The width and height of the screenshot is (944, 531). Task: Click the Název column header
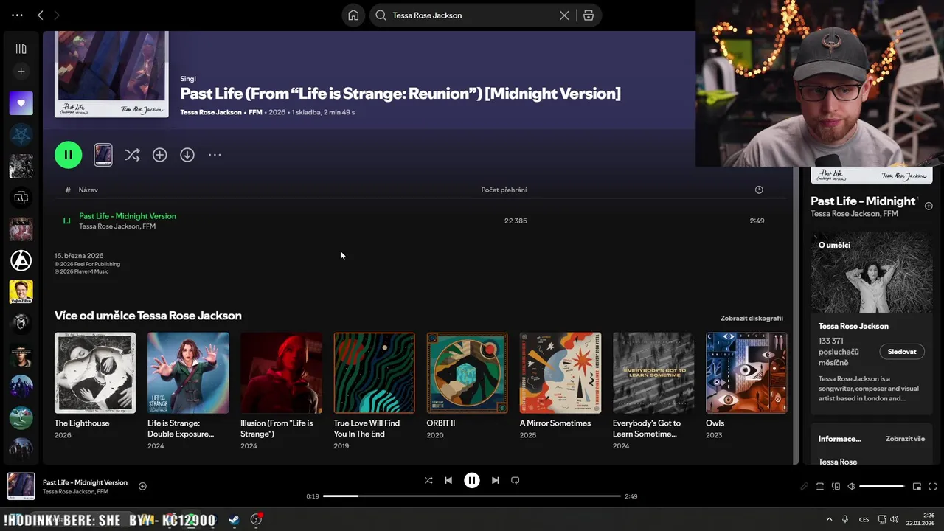88,190
